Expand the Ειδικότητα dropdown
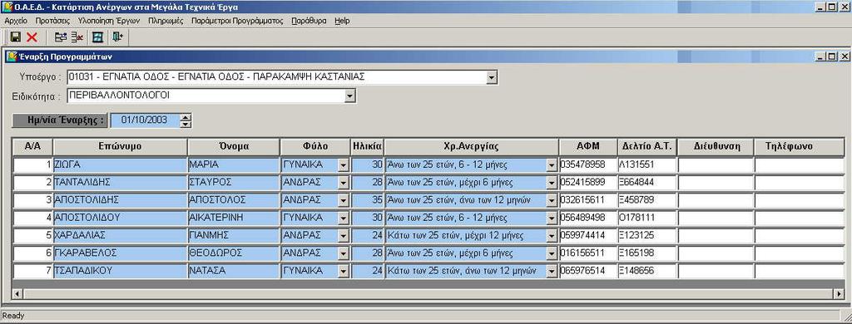Viewport: 852px width, 324px height. [350, 96]
